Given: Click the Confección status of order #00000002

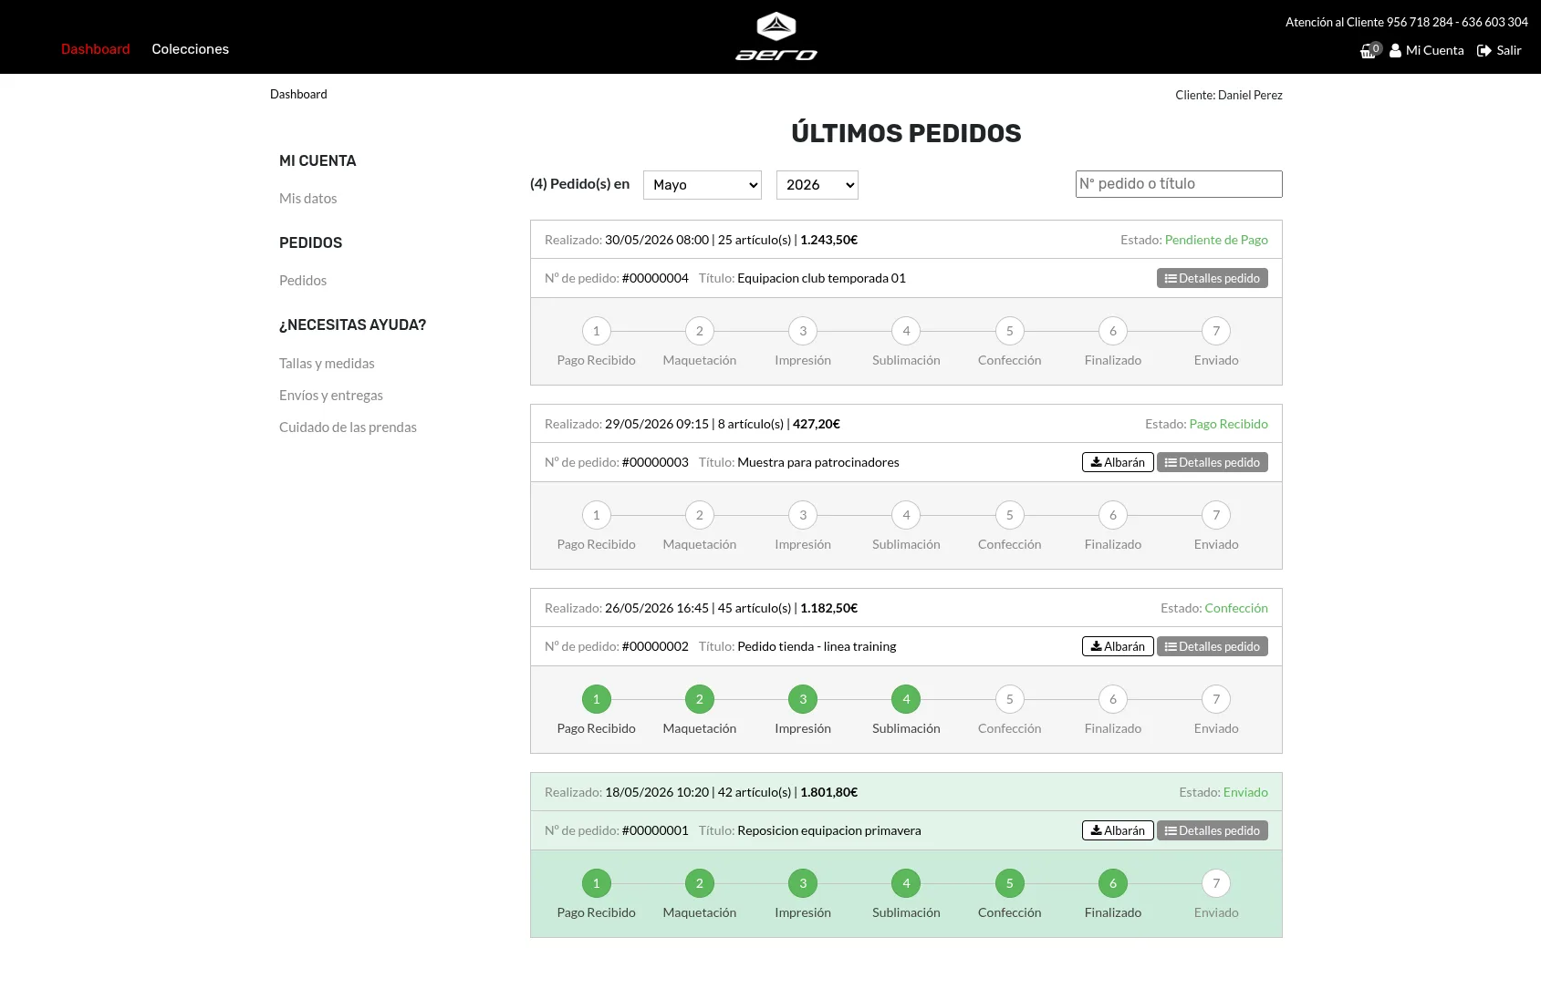Looking at the screenshot, I should 1236,608.
